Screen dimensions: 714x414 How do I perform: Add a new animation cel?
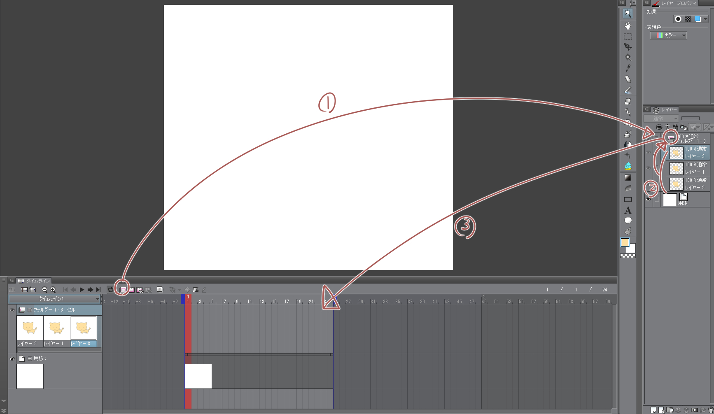(x=131, y=290)
